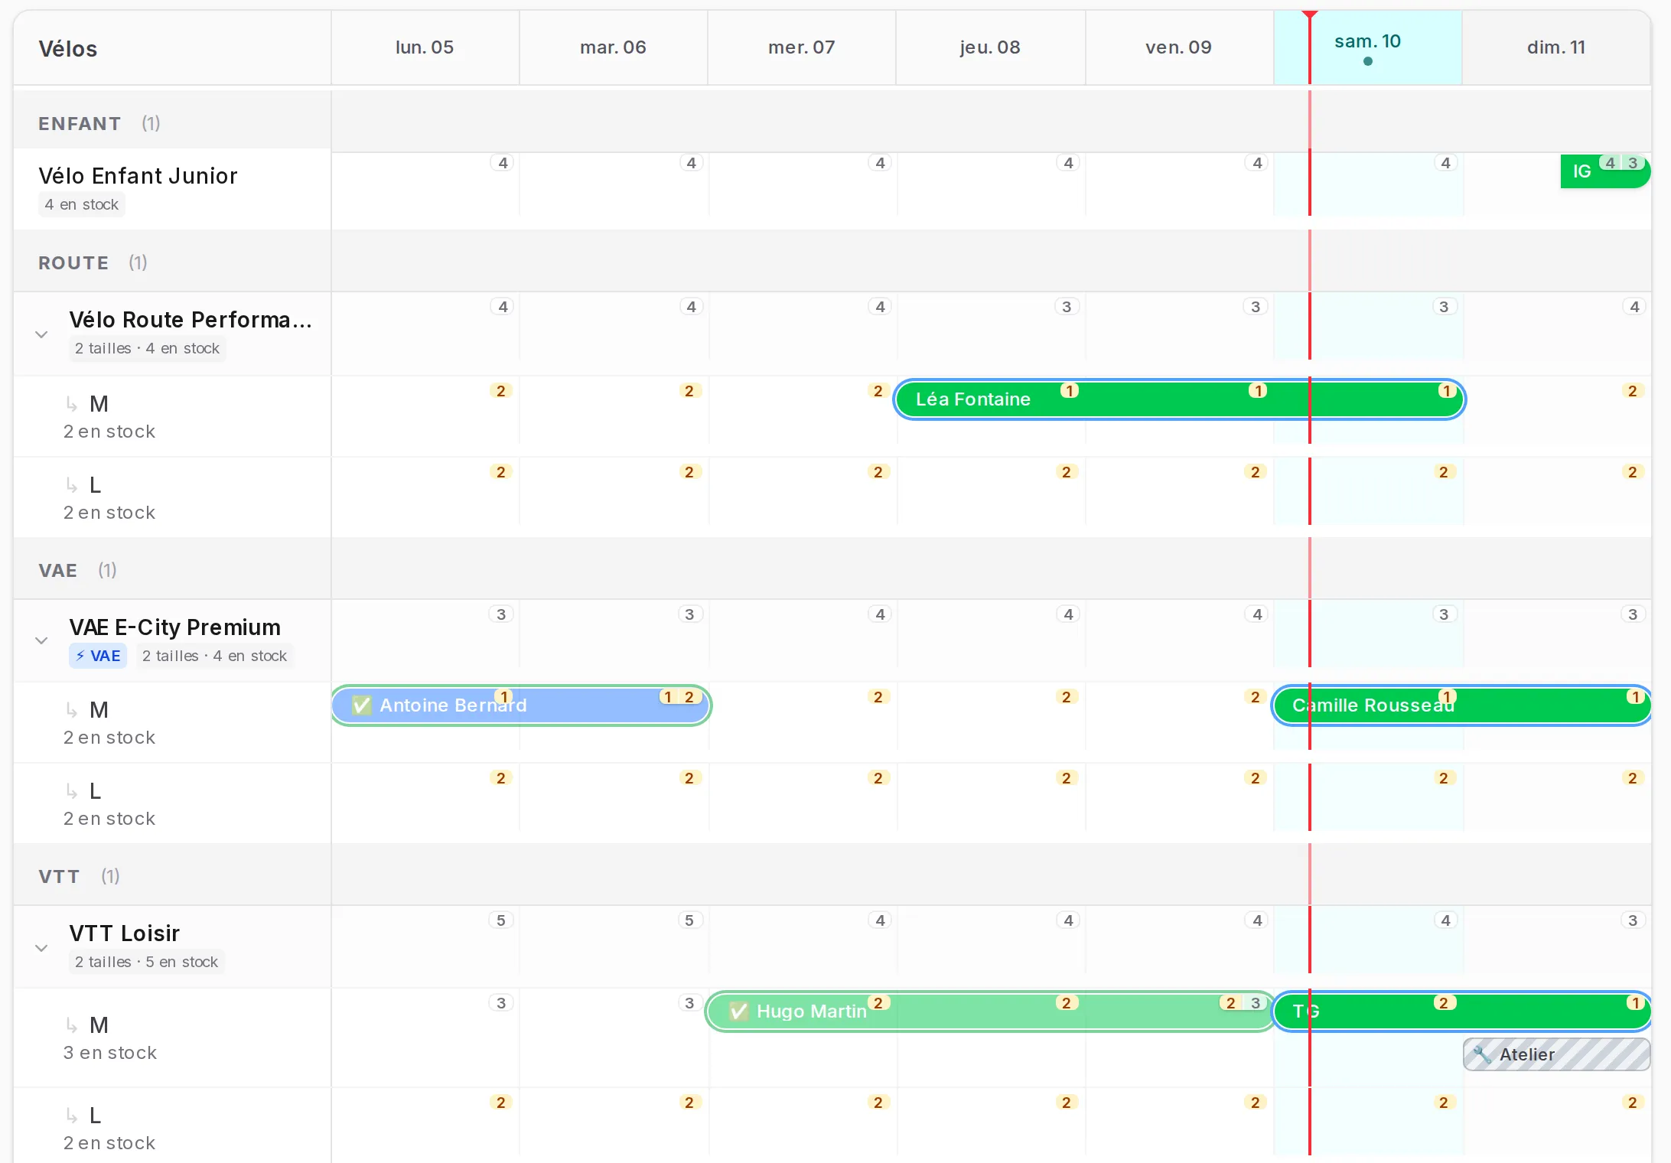Click '2 tailles · 5 en stock' under VTT Loisir
This screenshot has width=1671, height=1163.
coord(146,962)
